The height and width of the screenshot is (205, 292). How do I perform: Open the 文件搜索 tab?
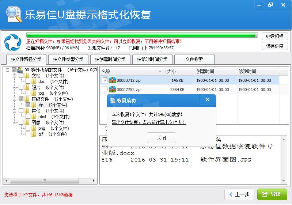coord(194,60)
